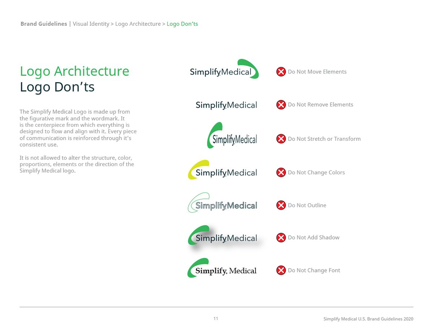433x334 pixels.
Task: Click the Logo Architecture breadcrumb
Action: coord(138,24)
